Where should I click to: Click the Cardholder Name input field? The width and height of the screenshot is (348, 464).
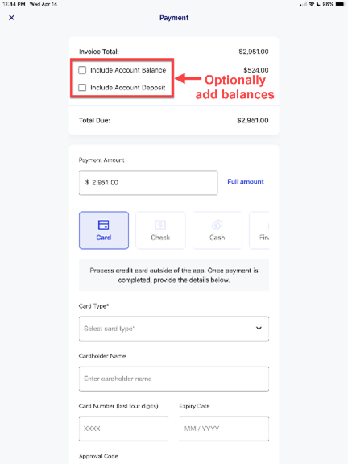pos(174,379)
